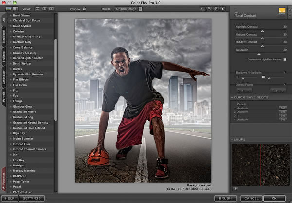292x203 pixels.
Task: Click the Brush button
Action: click(x=225, y=198)
